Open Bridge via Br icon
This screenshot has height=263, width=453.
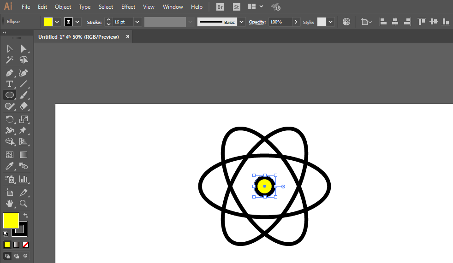(220, 7)
